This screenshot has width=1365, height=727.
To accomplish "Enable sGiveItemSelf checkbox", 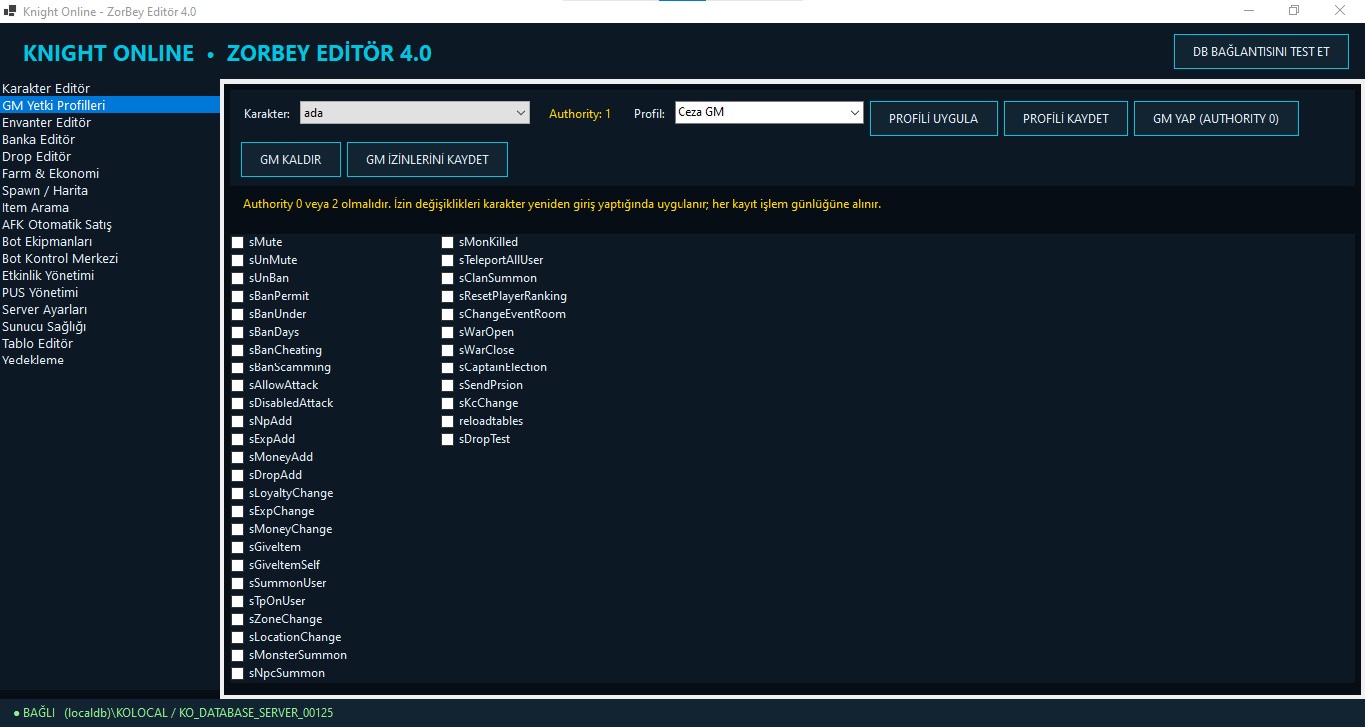I will (238, 565).
